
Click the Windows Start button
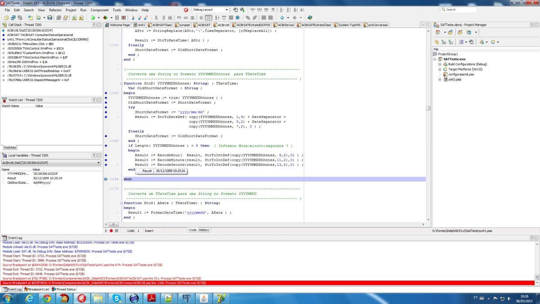(x=9, y=298)
